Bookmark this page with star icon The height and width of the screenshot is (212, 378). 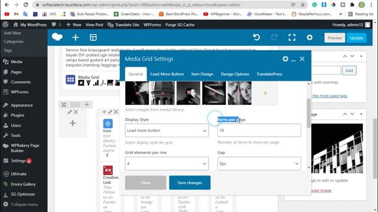(302, 5)
